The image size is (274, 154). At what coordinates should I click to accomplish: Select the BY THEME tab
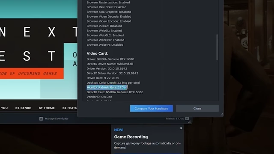click(x=47, y=108)
